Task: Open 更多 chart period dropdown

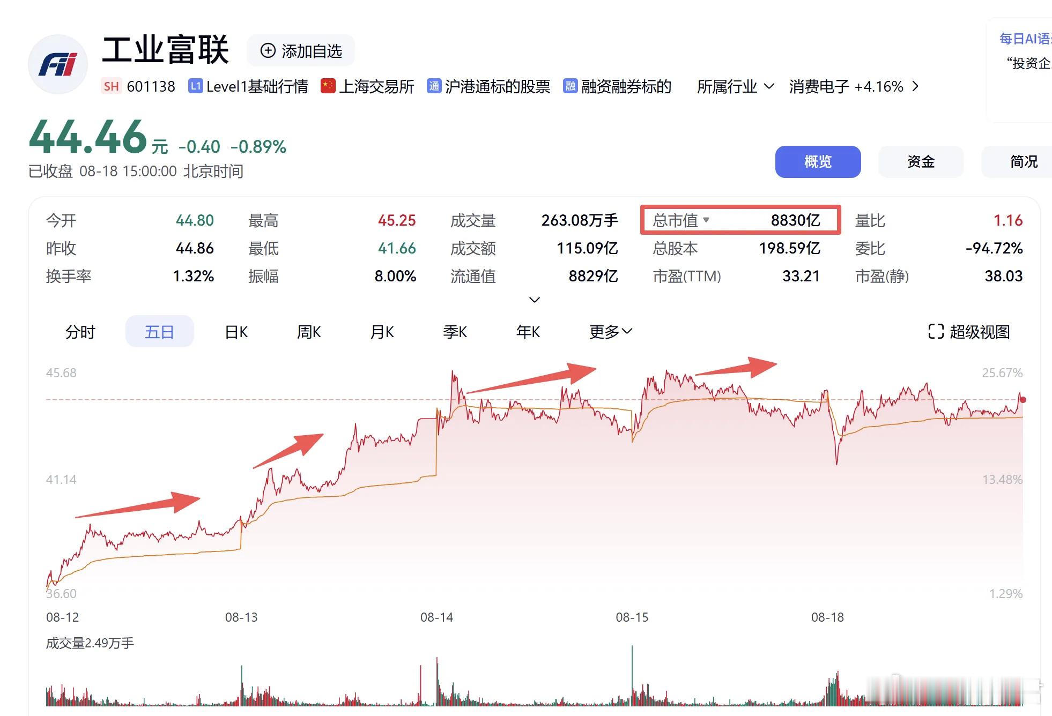Action: pos(611,332)
